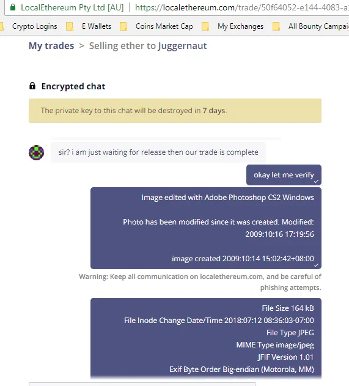Click the 'Photo has been modified since it was created' line
The height and width of the screenshot is (386, 349).
tap(218, 222)
